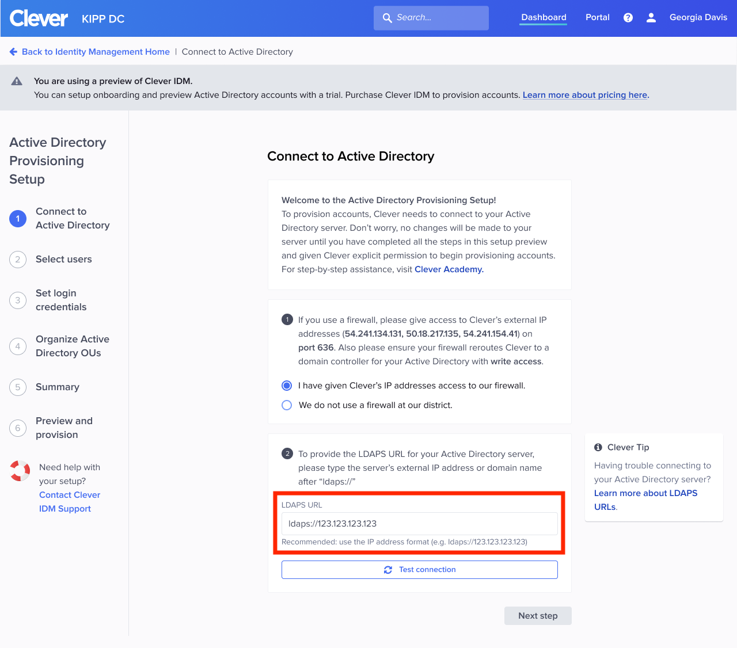Open "Learn more about pricing here" link
The width and height of the screenshot is (737, 648).
(584, 94)
